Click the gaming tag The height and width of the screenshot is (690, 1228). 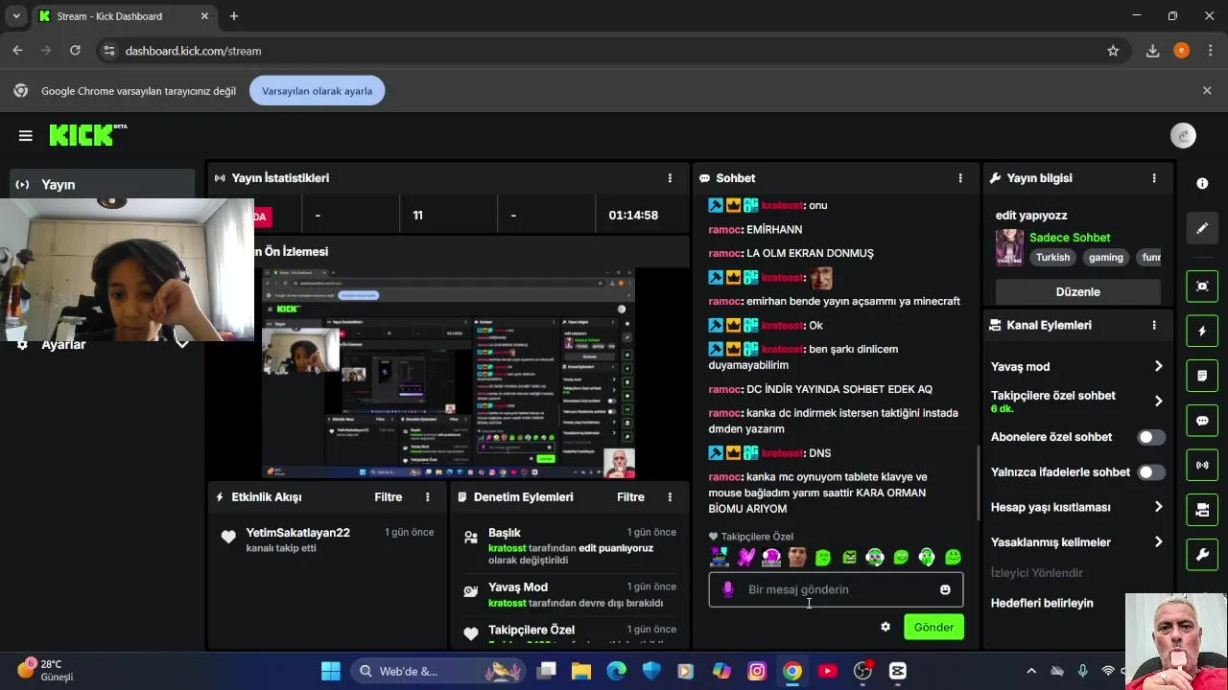click(1105, 257)
